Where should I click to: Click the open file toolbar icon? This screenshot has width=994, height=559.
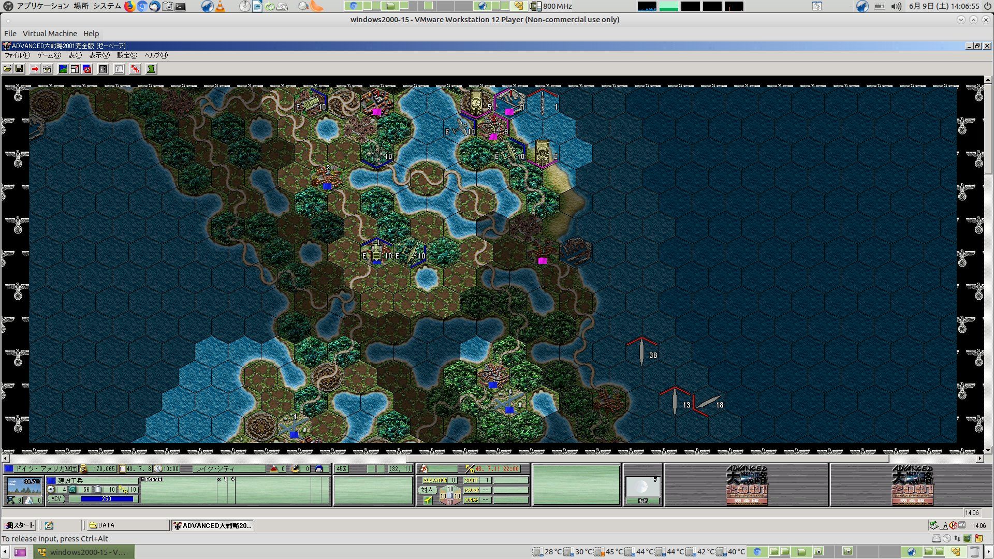pyautogui.click(x=7, y=69)
